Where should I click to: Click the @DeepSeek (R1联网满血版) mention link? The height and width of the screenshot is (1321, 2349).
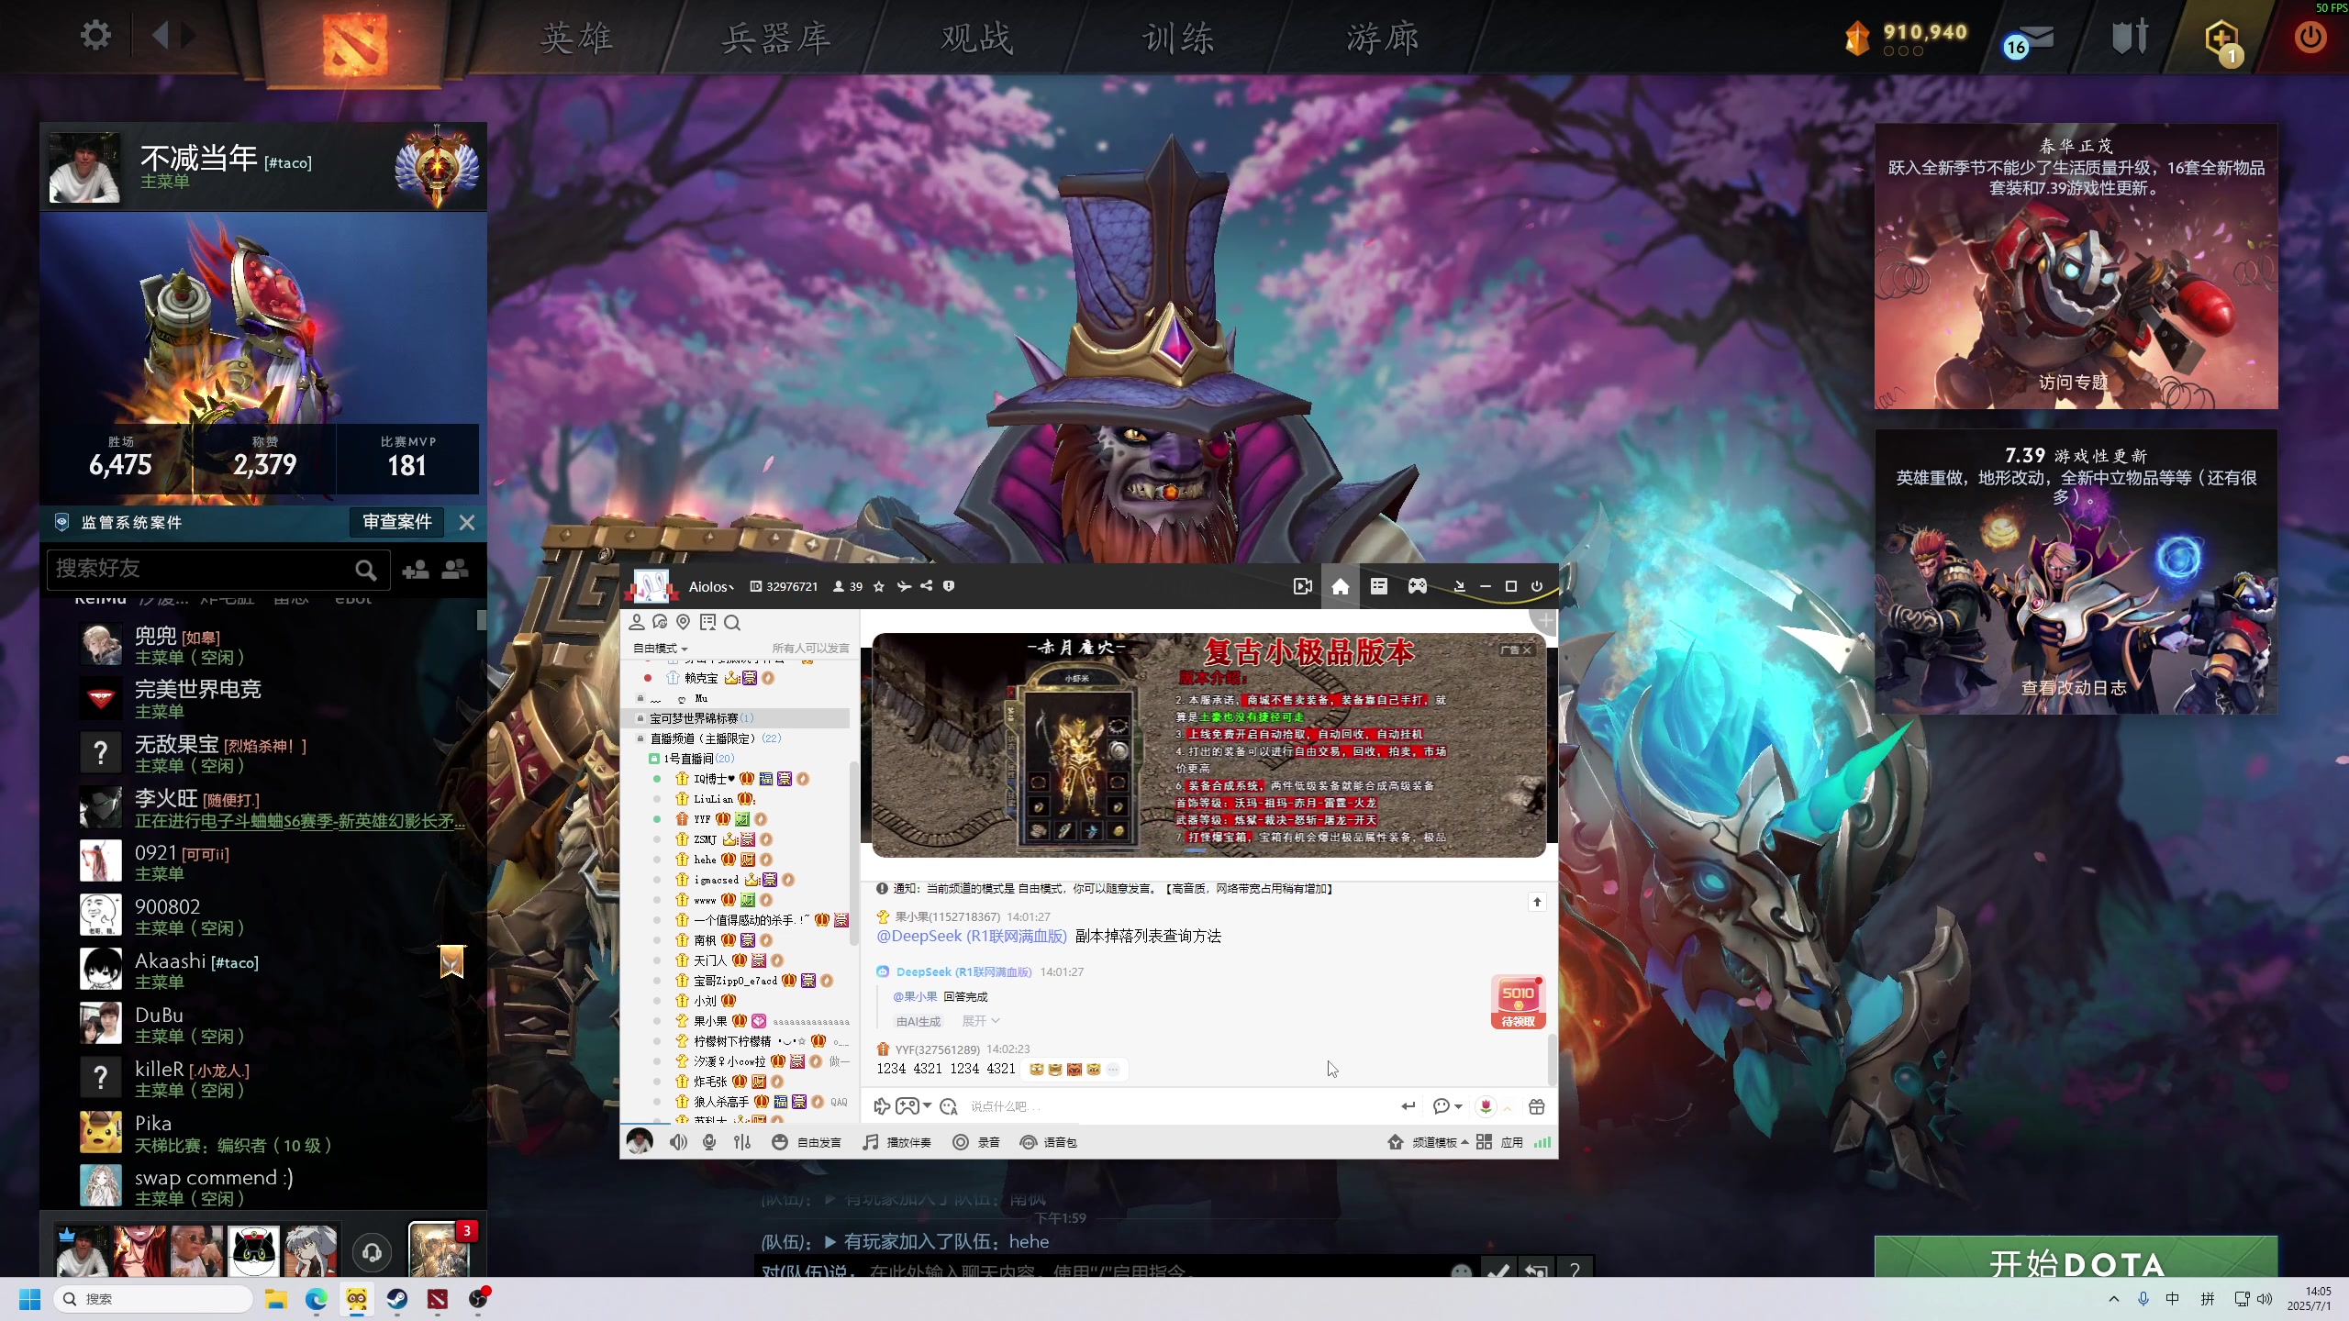pos(972,937)
